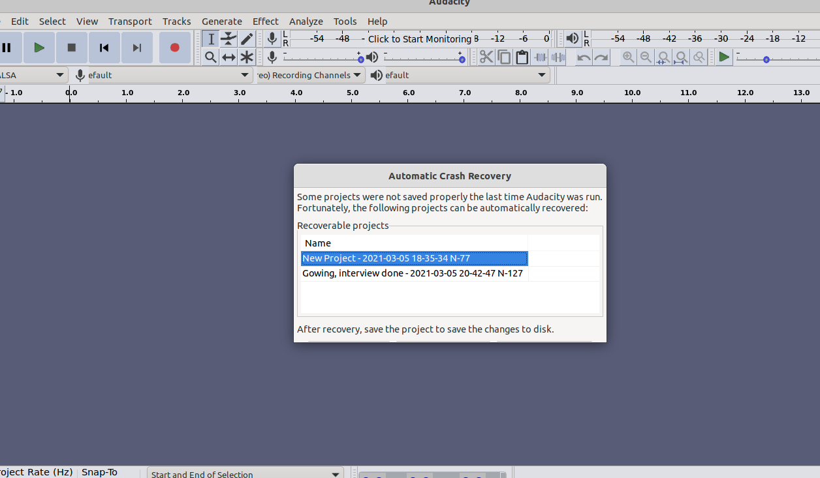
Task: Select the Envelope tool
Action: point(229,39)
